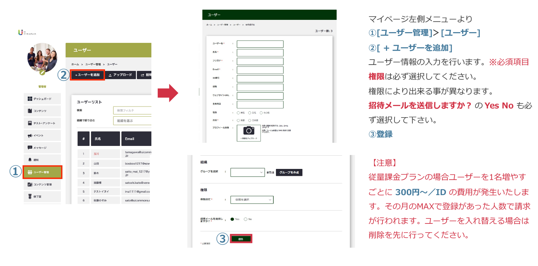Click the user name 玉川

click(x=96, y=154)
